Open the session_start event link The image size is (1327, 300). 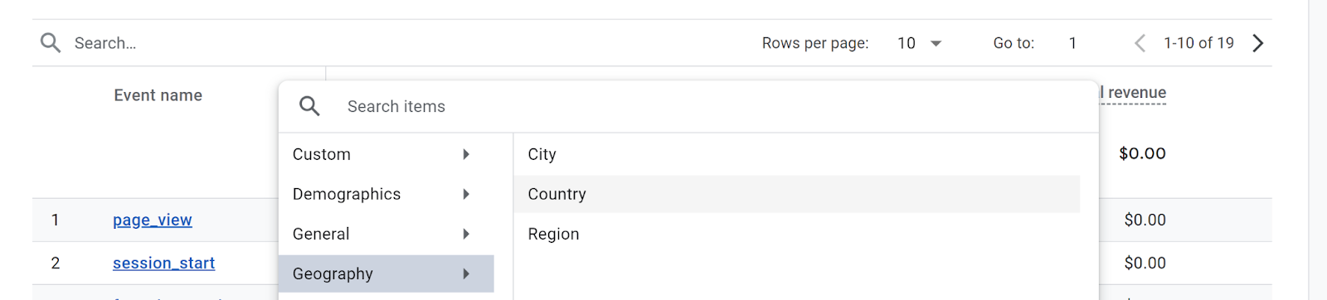[x=163, y=263]
